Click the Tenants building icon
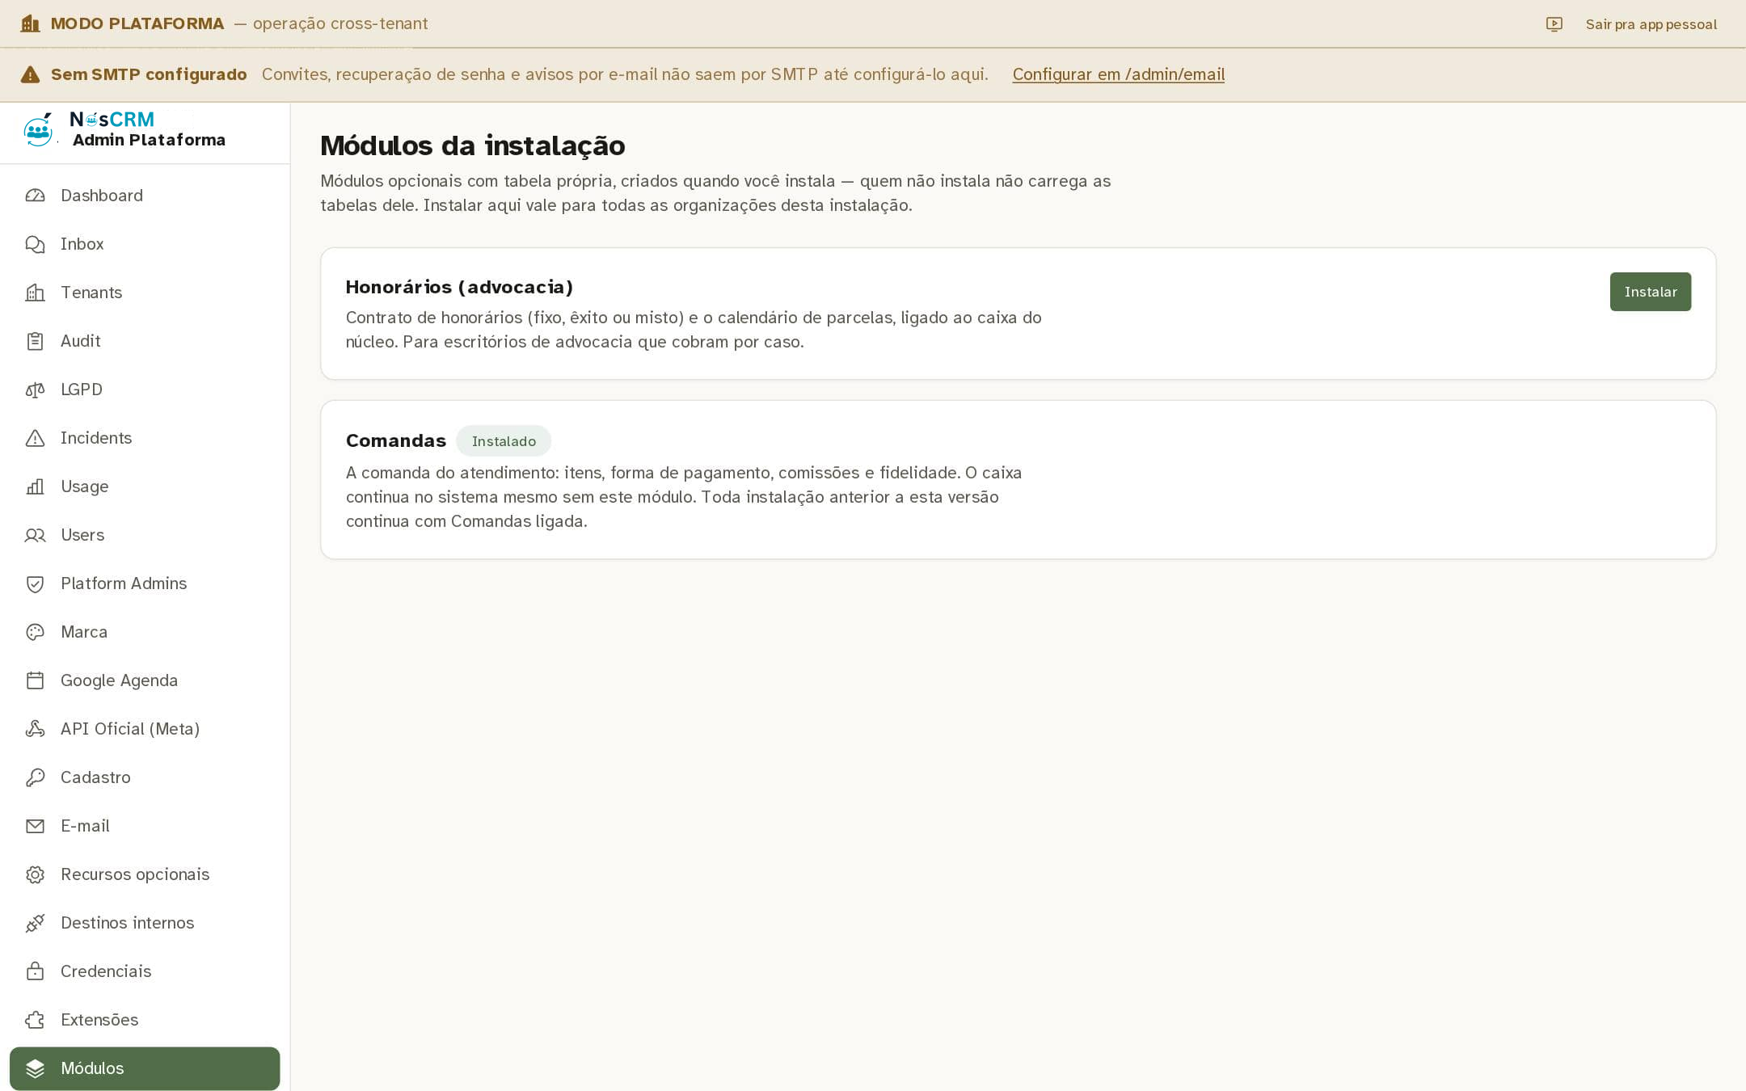The height and width of the screenshot is (1091, 1746). [35, 293]
